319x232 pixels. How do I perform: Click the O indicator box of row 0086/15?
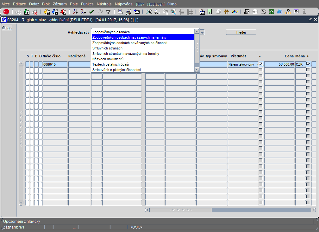(40, 64)
